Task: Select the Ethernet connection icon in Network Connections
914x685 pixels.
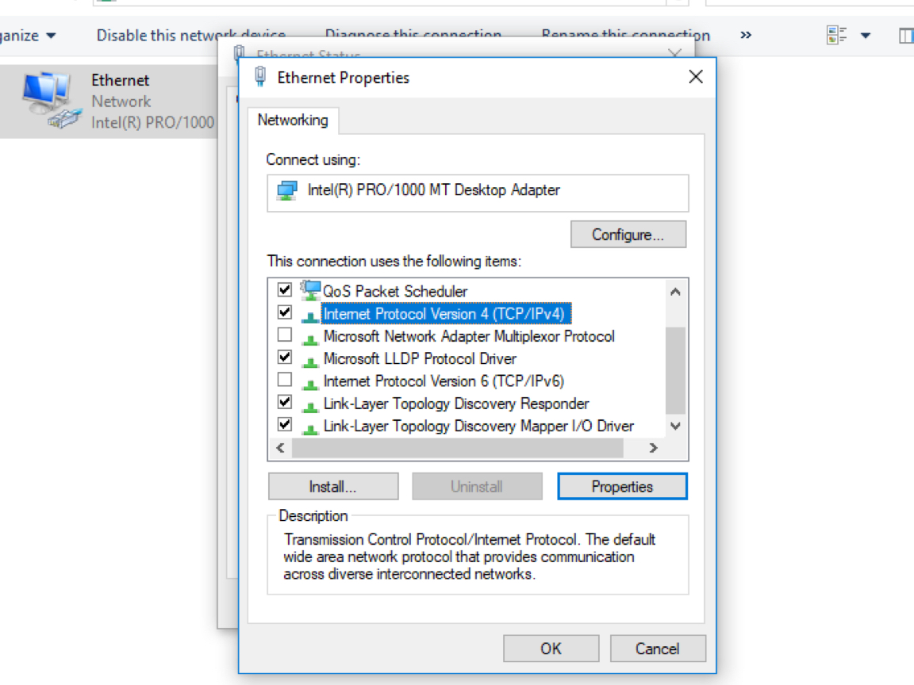Action: point(51,100)
